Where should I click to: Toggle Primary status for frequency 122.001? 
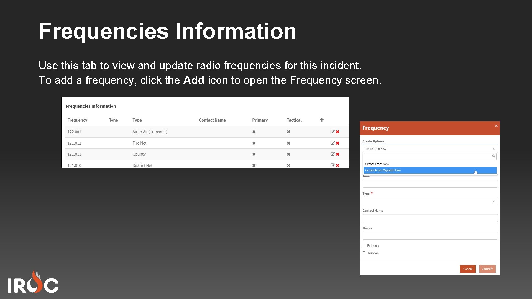point(254,132)
